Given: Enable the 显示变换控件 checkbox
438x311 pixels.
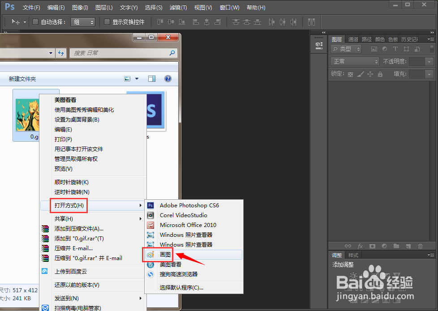Looking at the screenshot, I should [x=107, y=22].
